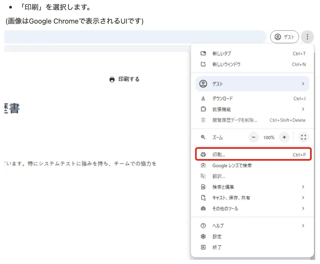Click the puzzle icon for 拡張機能

(203, 109)
